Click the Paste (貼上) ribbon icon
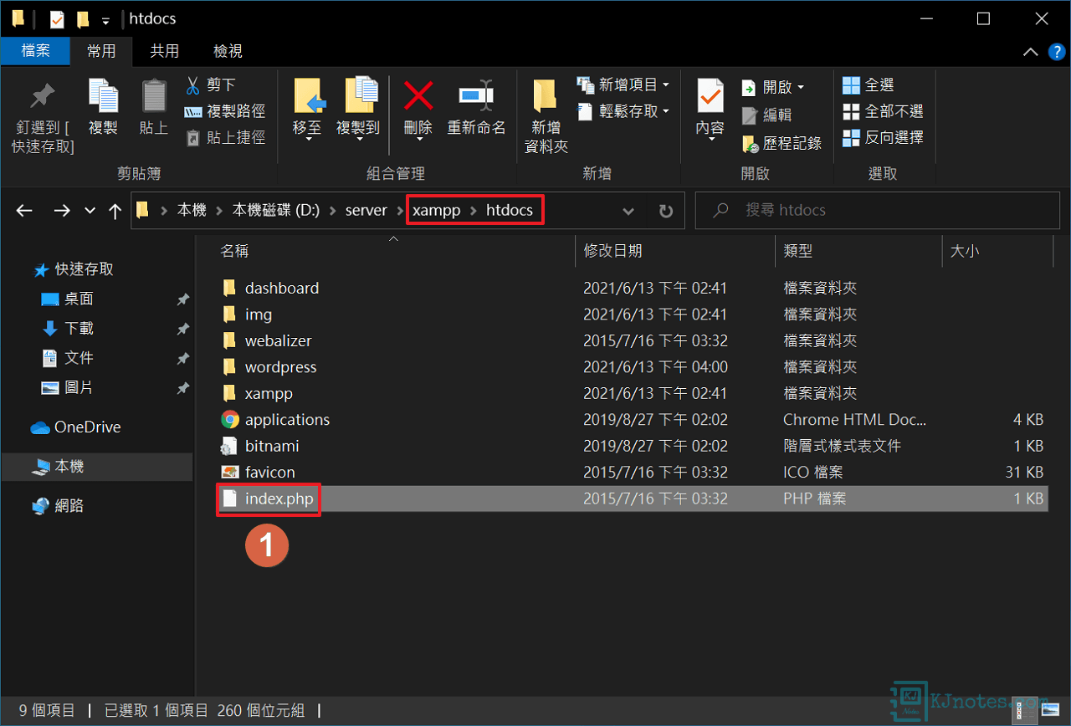Viewport: 1071px width, 726px height. pyautogui.click(x=154, y=96)
